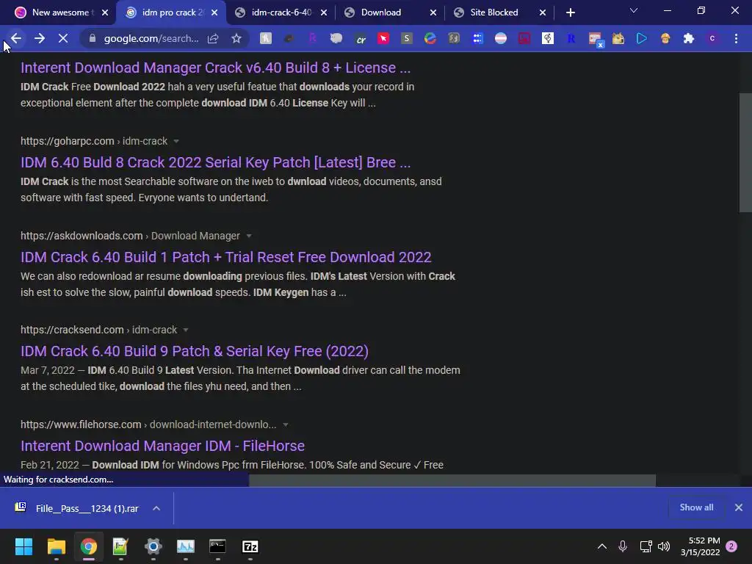The image size is (752, 564).
Task: Close the downloads bar
Action: pyautogui.click(x=739, y=507)
